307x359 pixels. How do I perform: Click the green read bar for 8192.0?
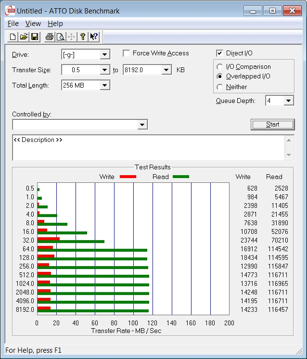(x=93, y=311)
